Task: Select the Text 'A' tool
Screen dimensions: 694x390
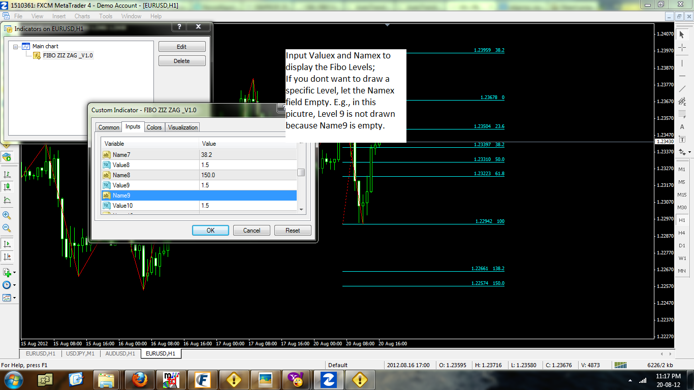Action: coord(682,127)
